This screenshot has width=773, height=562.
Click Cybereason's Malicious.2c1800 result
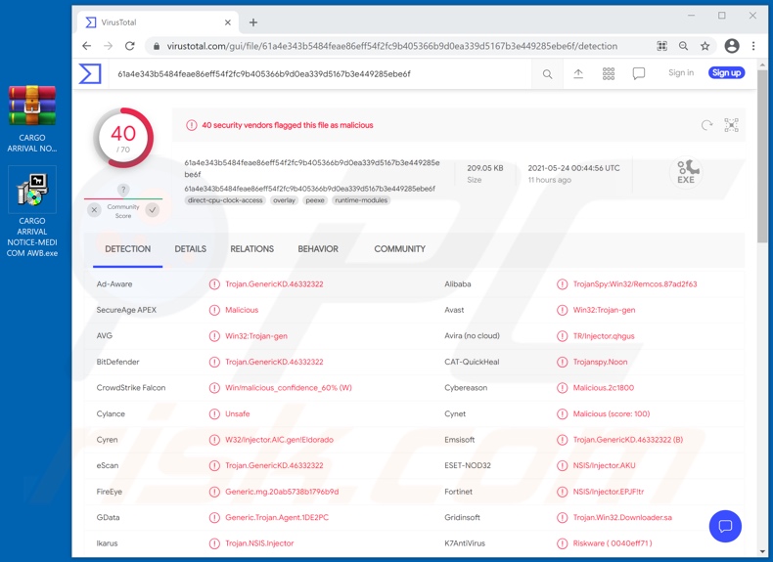click(x=604, y=388)
